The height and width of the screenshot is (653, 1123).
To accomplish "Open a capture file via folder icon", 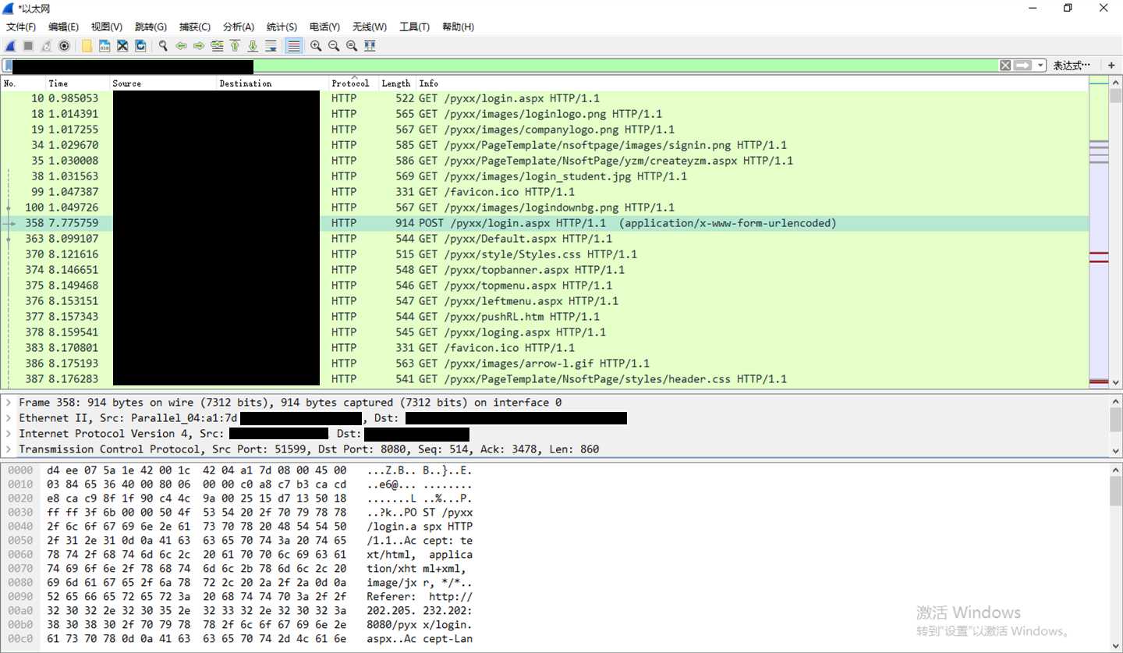I will pyautogui.click(x=87, y=46).
